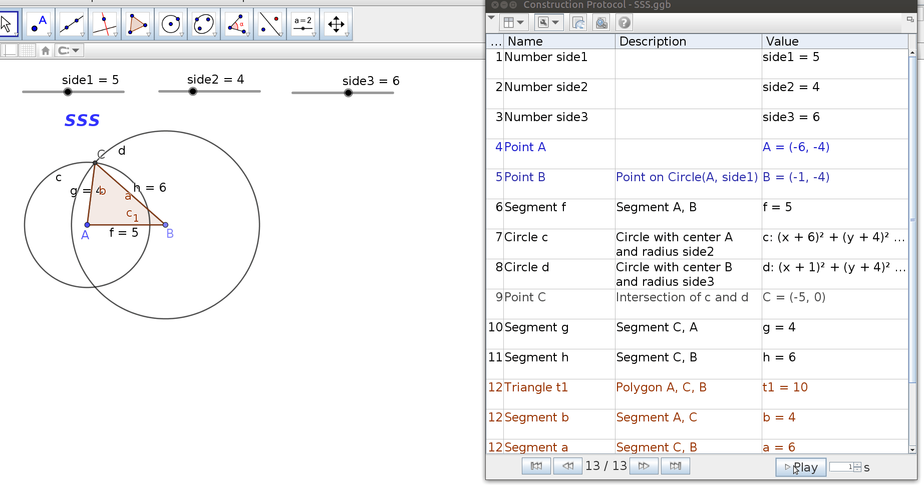The height and width of the screenshot is (491, 924).
Task: Click the Play button
Action: click(801, 467)
